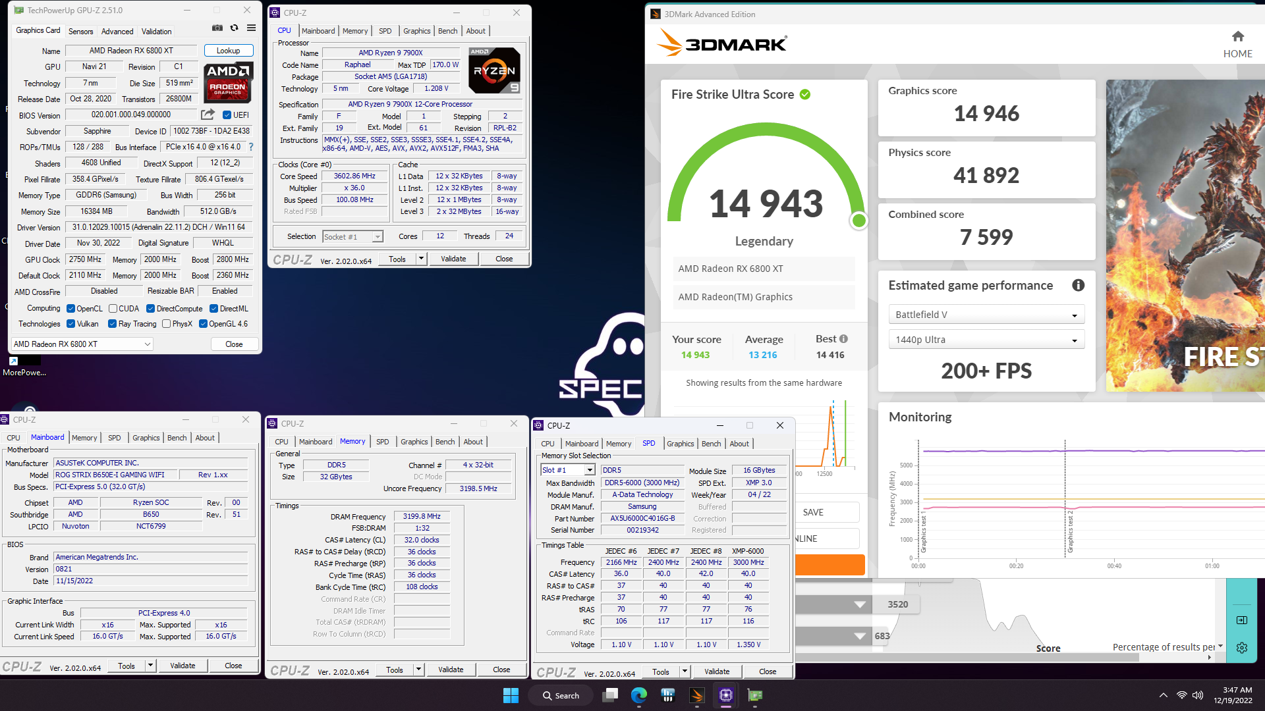1265x711 pixels.
Task: Open Estimated game performance info icon
Action: 1078,285
